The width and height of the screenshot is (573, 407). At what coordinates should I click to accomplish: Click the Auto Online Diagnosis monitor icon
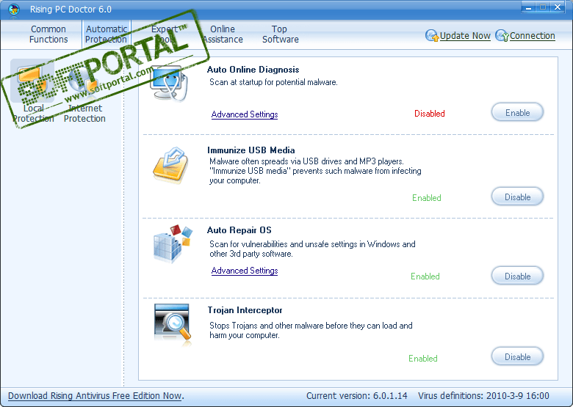(169, 83)
